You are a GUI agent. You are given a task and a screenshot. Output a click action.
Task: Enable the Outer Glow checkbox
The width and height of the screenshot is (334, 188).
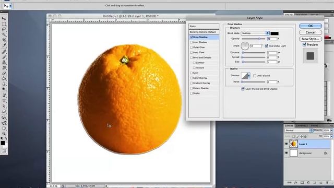[192, 48]
